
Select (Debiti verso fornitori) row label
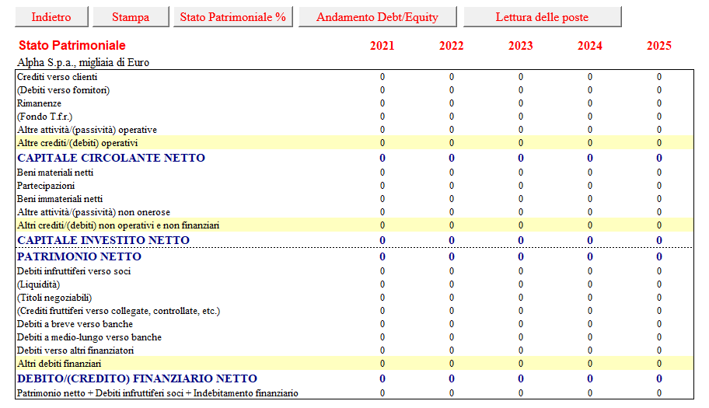coord(63,90)
